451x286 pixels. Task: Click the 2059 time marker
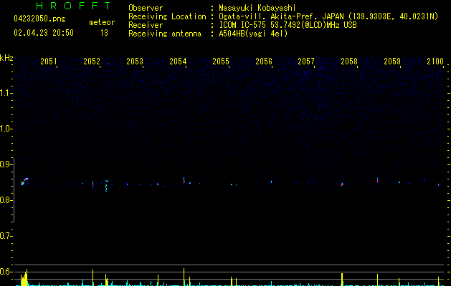(x=392, y=61)
